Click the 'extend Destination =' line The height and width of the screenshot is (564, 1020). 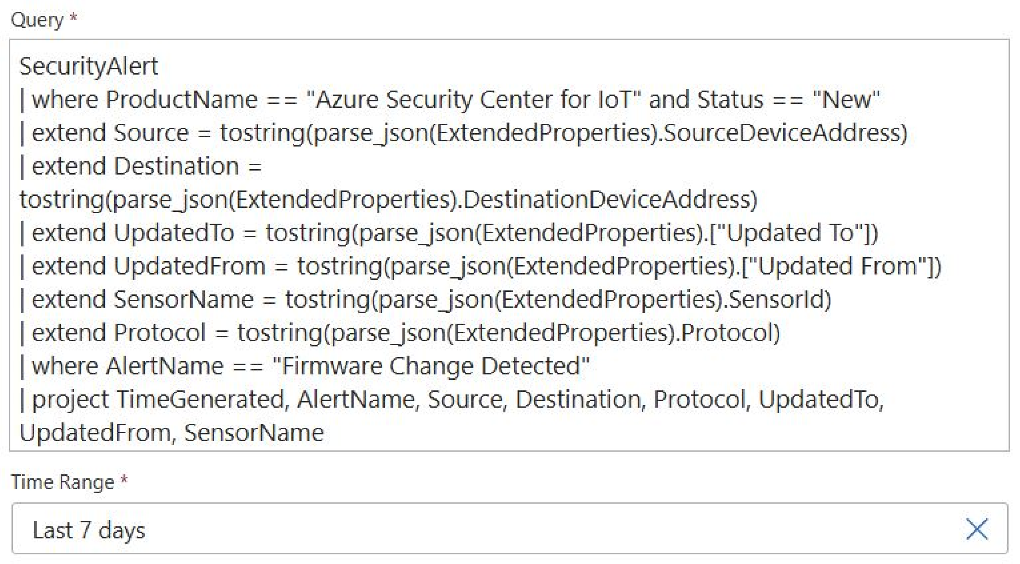point(146,166)
